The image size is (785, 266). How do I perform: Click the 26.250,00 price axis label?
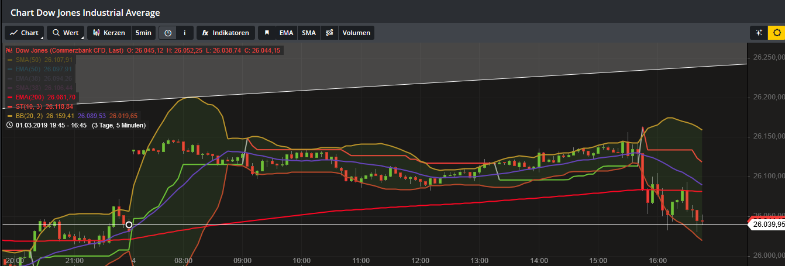(x=767, y=57)
